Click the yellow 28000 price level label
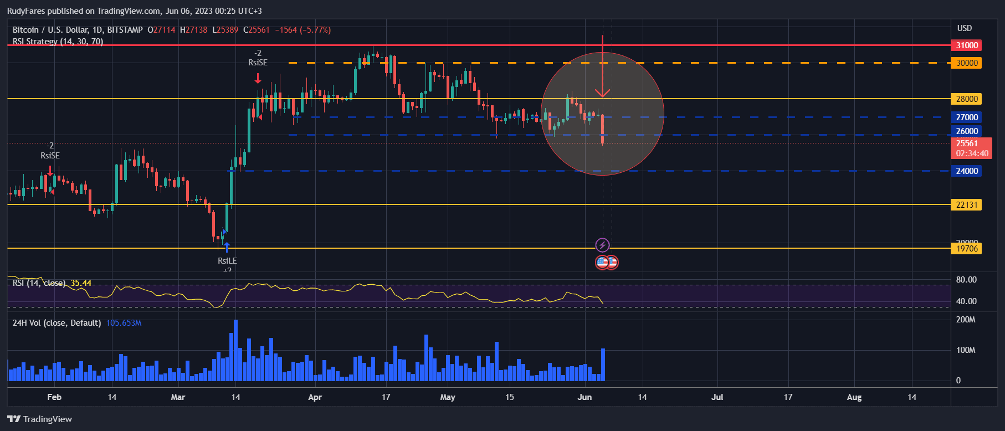The image size is (1005, 431). click(966, 99)
